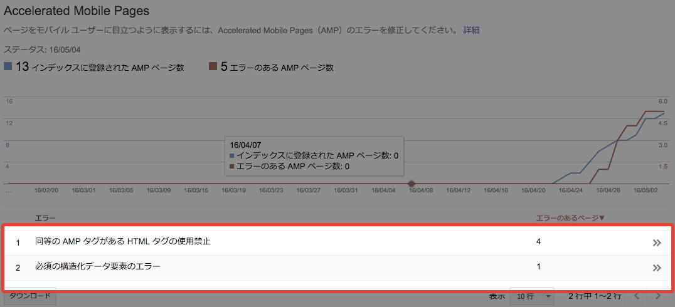Viewport: 675px width, 307px height.
Task: Click the エラー column header
Action: [x=45, y=218]
